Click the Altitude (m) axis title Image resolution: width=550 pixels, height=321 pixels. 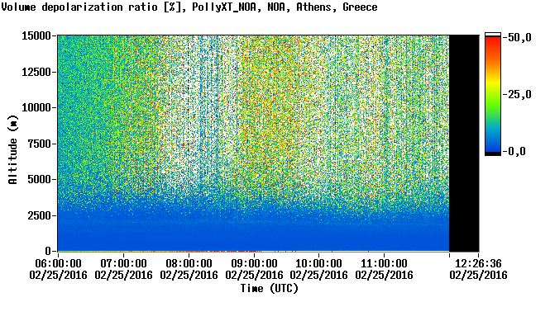click(x=12, y=149)
